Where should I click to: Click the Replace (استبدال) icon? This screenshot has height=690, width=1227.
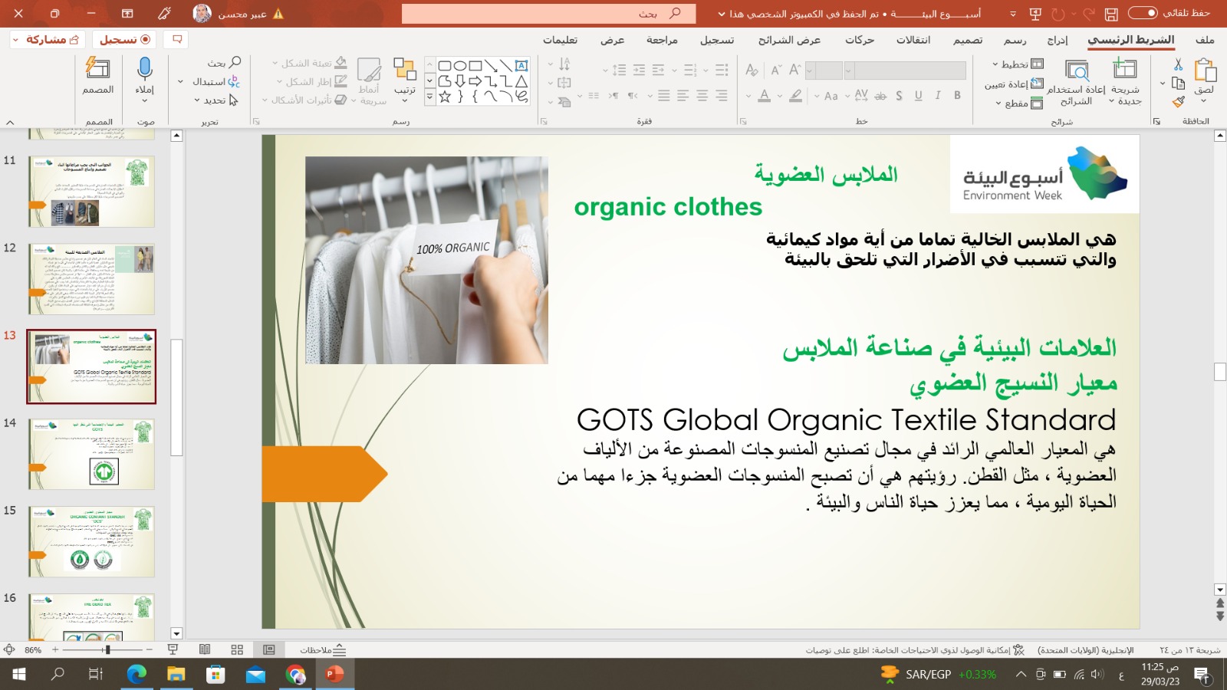click(x=233, y=81)
